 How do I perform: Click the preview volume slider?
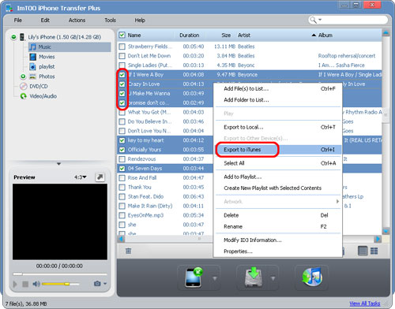coord(60,284)
